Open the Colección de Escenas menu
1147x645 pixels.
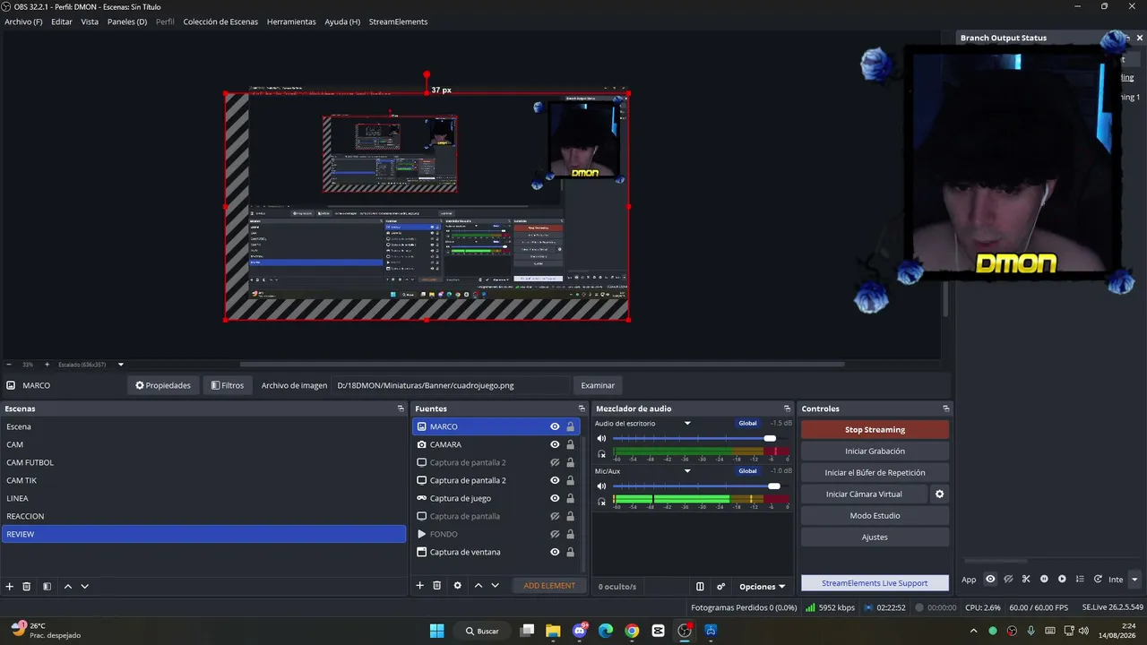[220, 21]
